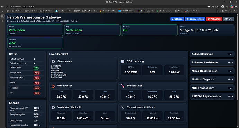The image size is (239, 128).
Task: Open the Haus,PV,Wasser bookmark folder
Action: (46, 11)
